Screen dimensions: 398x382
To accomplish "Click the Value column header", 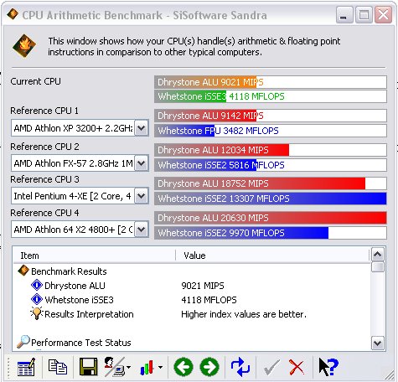I will click(272, 256).
